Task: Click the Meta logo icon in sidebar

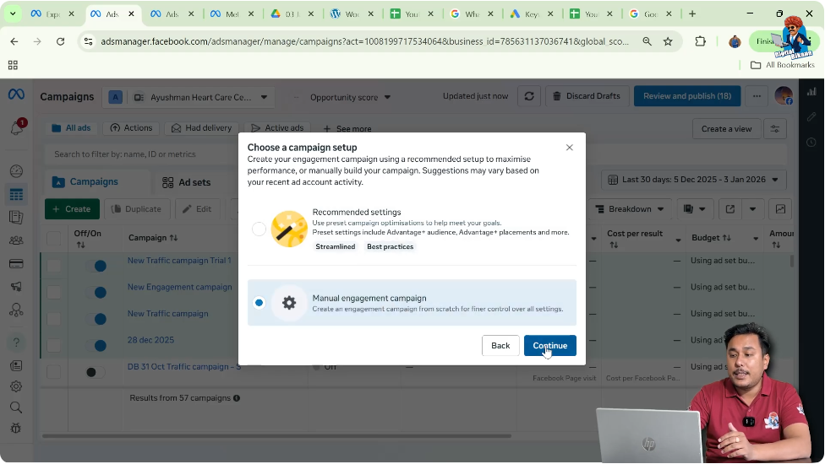Action: (16, 94)
